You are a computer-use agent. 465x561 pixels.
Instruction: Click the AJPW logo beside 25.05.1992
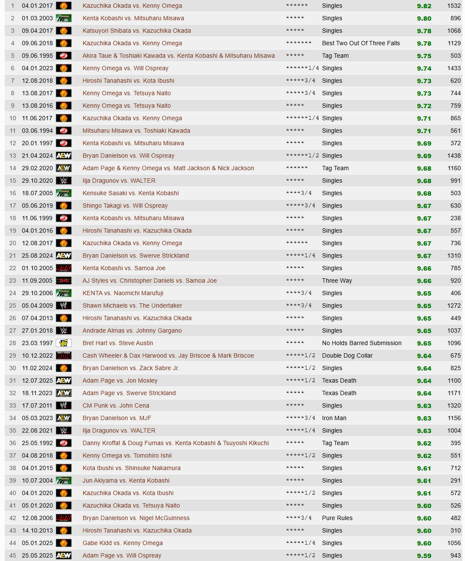(64, 443)
